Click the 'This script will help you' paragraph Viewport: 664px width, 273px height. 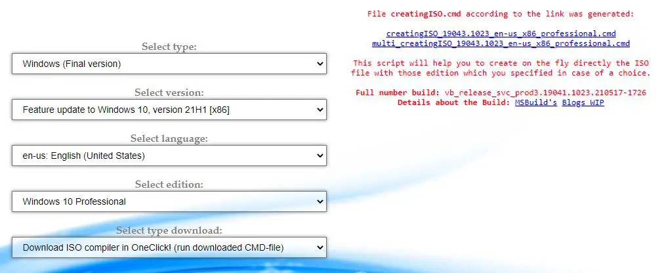[501, 68]
